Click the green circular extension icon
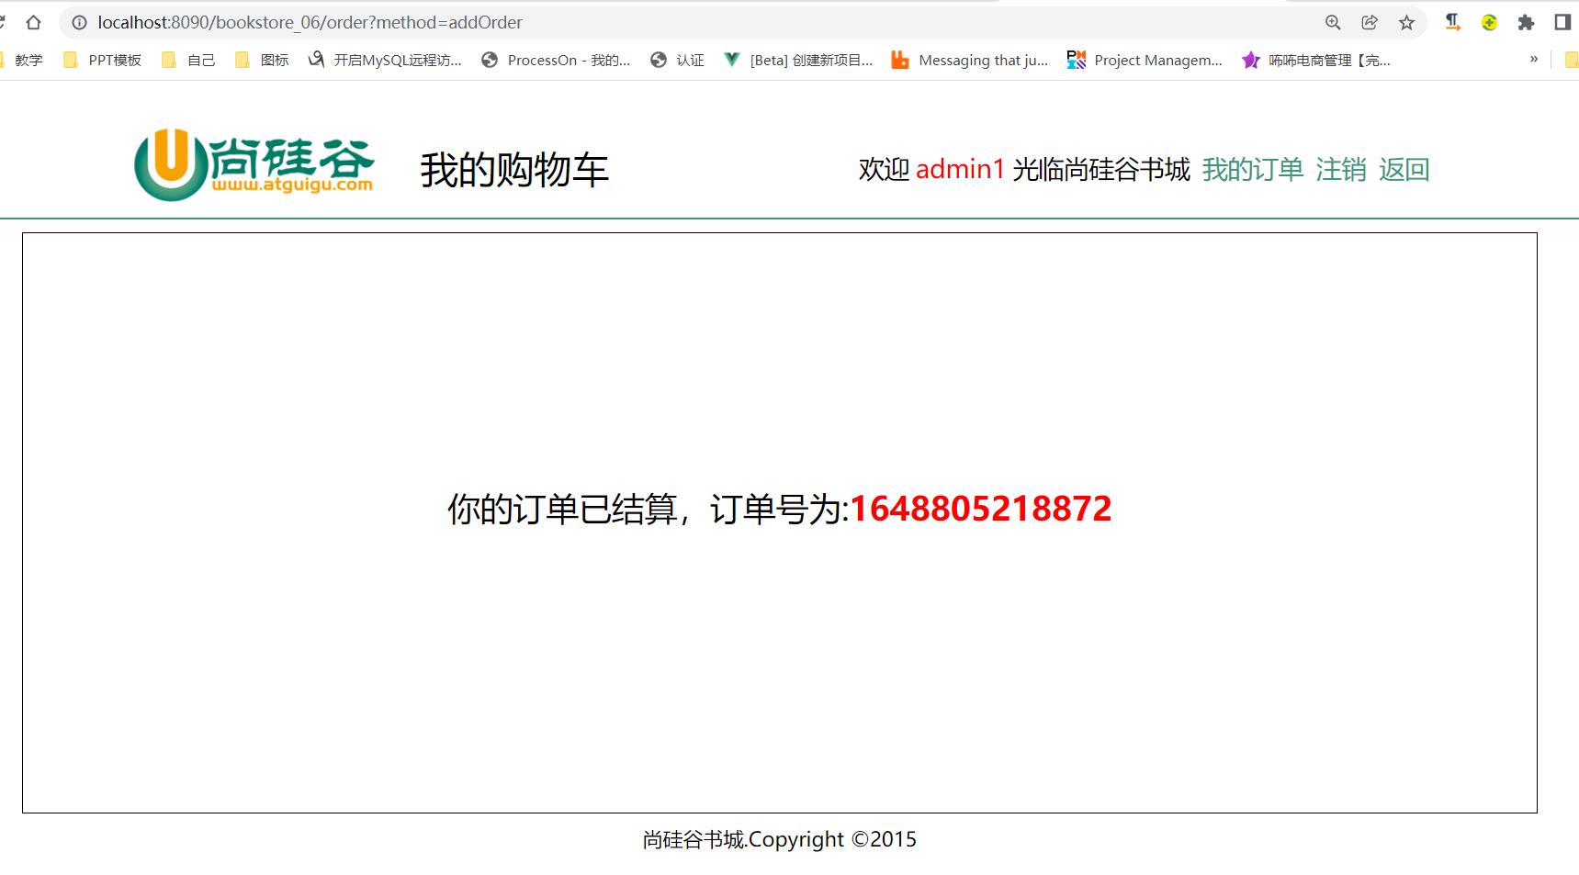The image size is (1579, 875). 1489,22
